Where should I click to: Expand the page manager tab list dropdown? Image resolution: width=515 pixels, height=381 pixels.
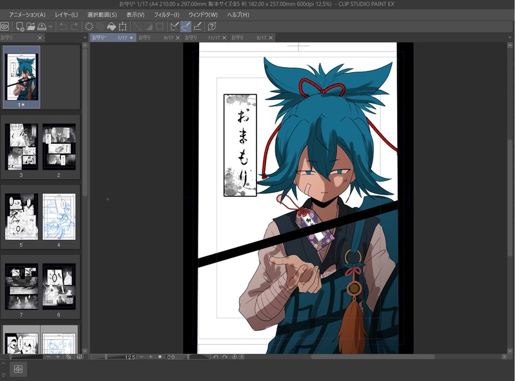(84, 37)
